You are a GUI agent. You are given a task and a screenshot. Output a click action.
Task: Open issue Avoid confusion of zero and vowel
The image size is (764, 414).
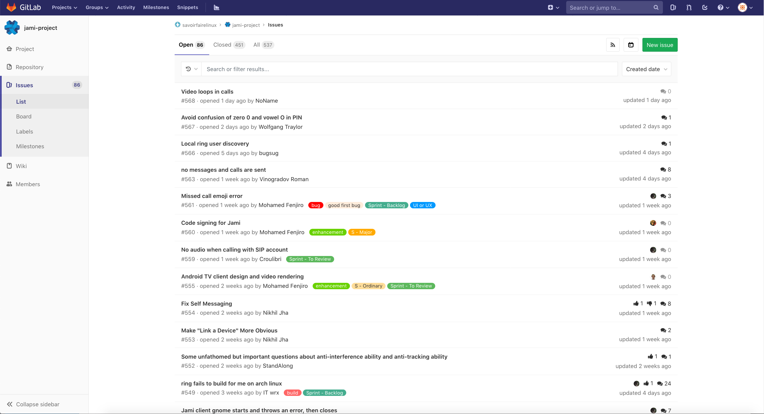[x=241, y=117]
